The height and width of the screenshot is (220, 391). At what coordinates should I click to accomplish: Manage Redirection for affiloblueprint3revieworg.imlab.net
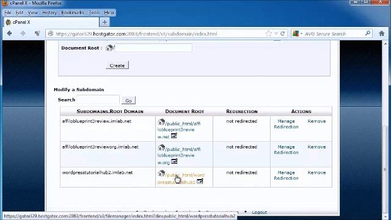286,150
